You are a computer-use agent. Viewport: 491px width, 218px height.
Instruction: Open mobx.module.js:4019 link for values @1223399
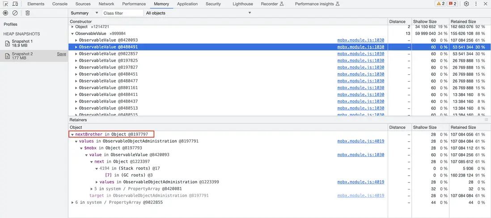(361, 182)
